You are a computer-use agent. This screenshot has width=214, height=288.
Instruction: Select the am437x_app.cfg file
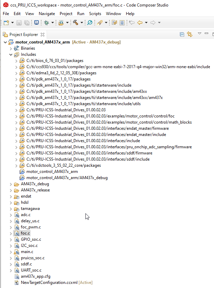click(36, 276)
